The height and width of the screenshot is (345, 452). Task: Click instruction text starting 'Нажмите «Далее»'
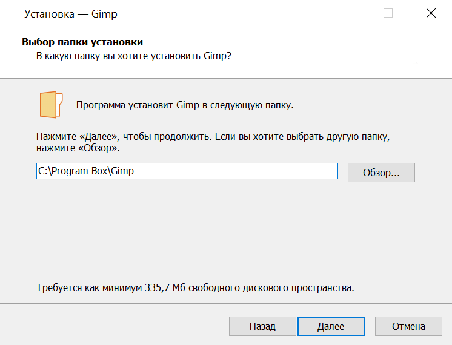click(213, 142)
